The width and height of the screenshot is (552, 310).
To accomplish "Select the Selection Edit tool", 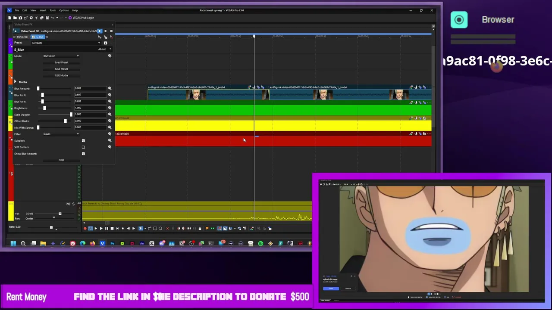I will (x=155, y=228).
